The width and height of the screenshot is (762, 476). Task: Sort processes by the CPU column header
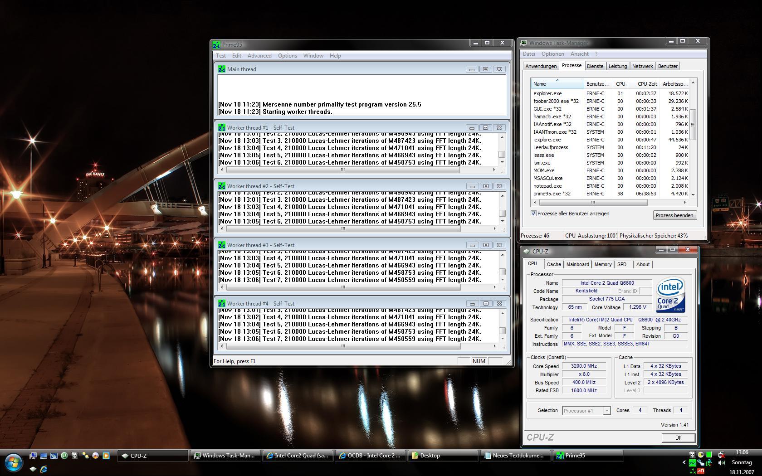(621, 83)
